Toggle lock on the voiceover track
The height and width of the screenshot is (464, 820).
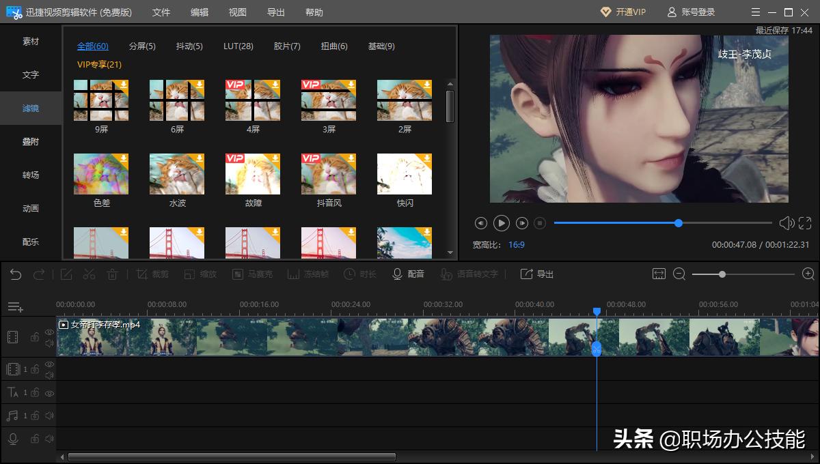(34, 439)
